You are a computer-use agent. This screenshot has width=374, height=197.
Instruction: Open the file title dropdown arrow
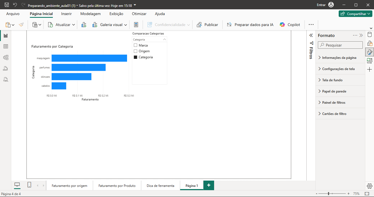pos(135,5)
